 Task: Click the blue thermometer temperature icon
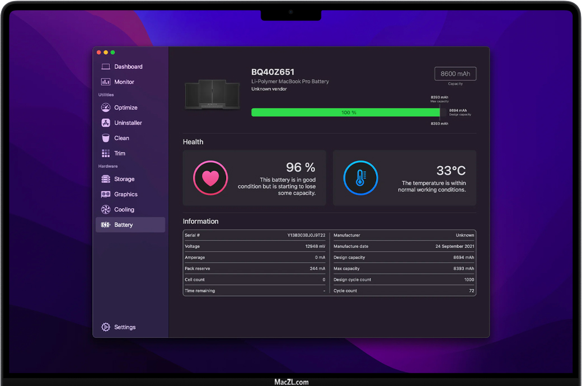pos(360,178)
